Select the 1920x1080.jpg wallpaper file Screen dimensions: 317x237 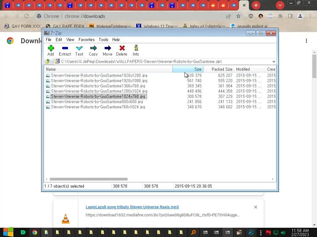[99, 81]
